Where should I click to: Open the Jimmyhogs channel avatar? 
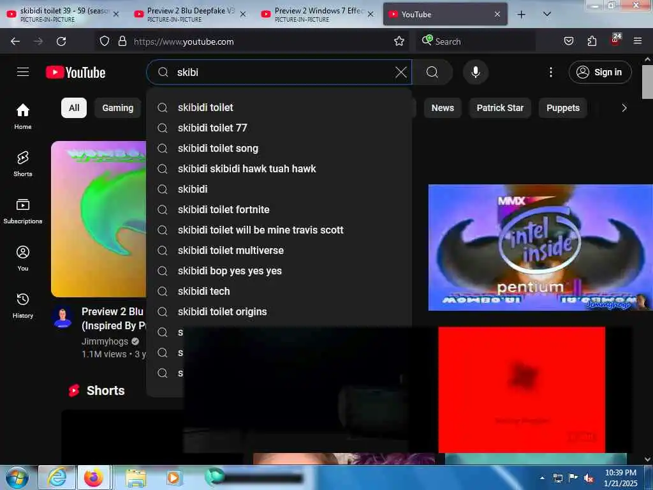pyautogui.click(x=63, y=318)
